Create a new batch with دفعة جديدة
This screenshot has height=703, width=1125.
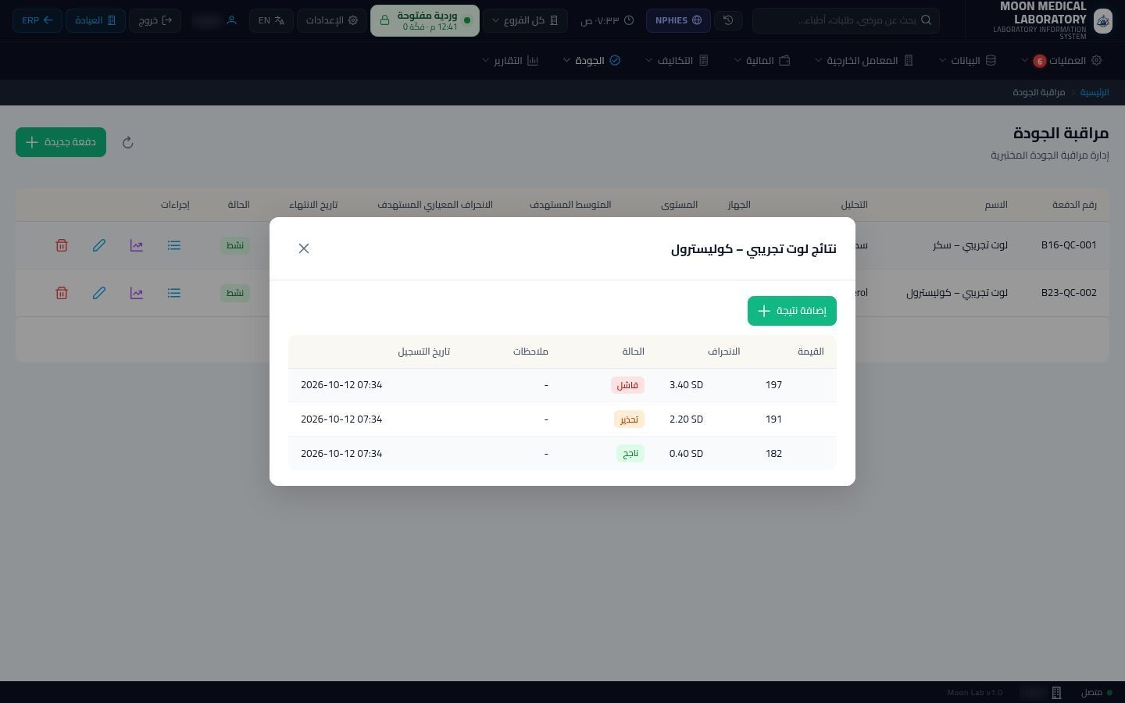(x=61, y=142)
